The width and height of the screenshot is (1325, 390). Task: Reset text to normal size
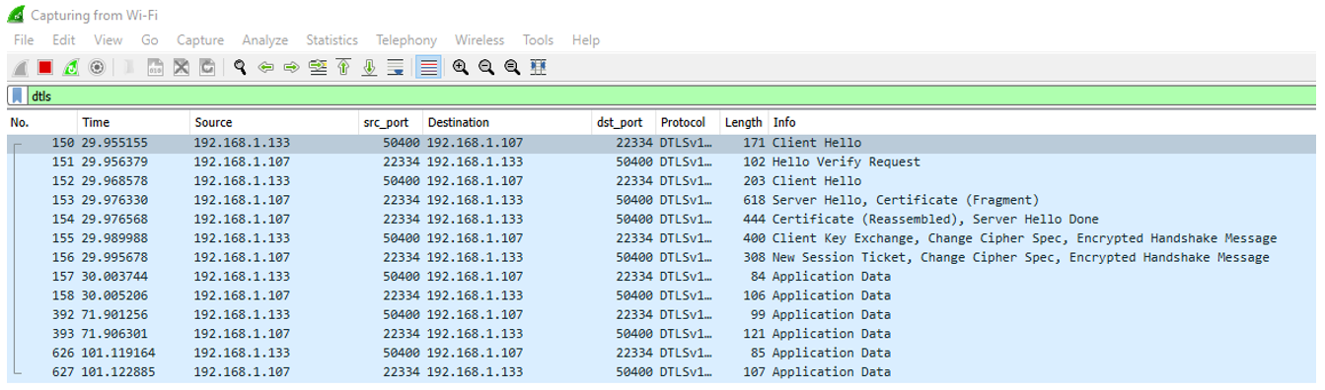tap(512, 67)
